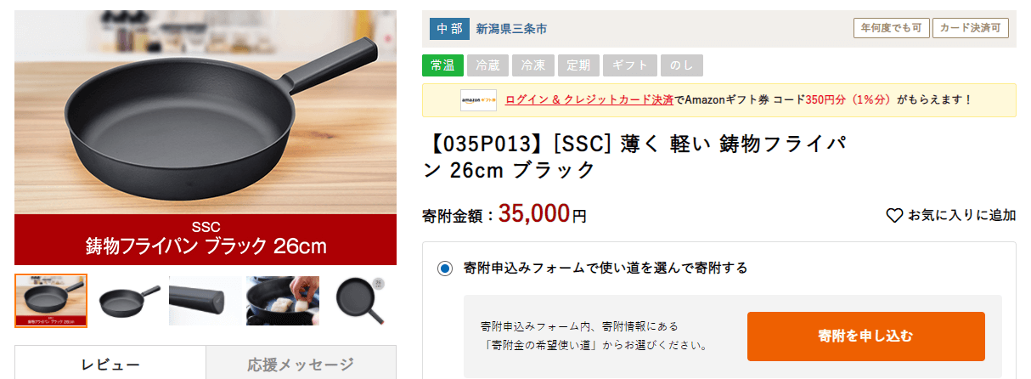The image size is (1031, 379).
Task: Click the 中部 region badge
Action: pos(449,29)
